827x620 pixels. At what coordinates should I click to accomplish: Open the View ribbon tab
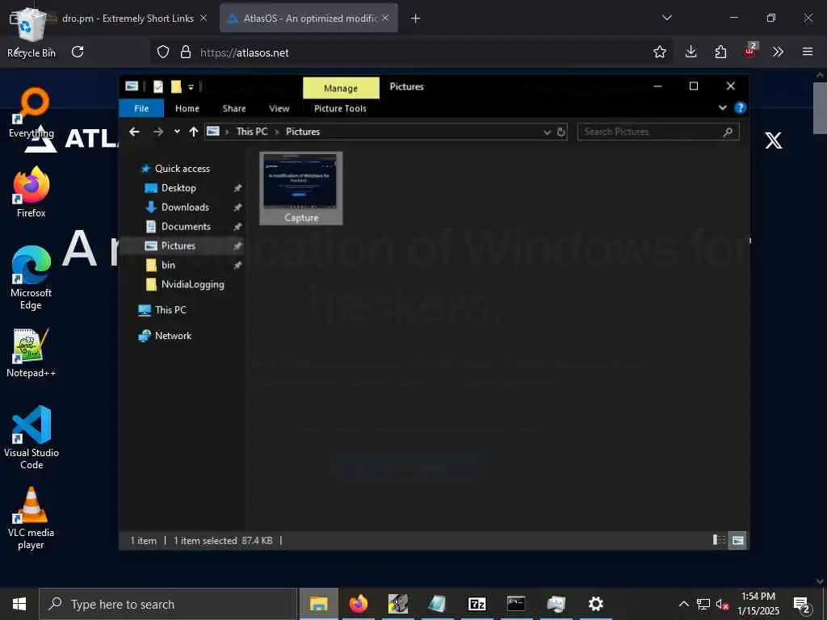tap(279, 108)
